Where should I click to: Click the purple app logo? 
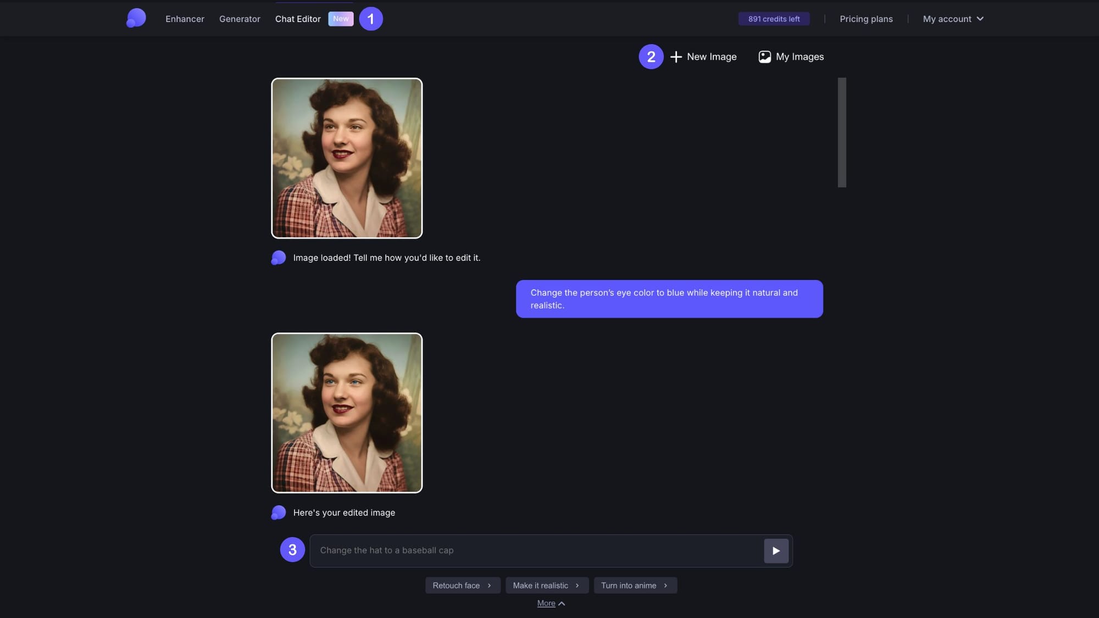(136, 18)
